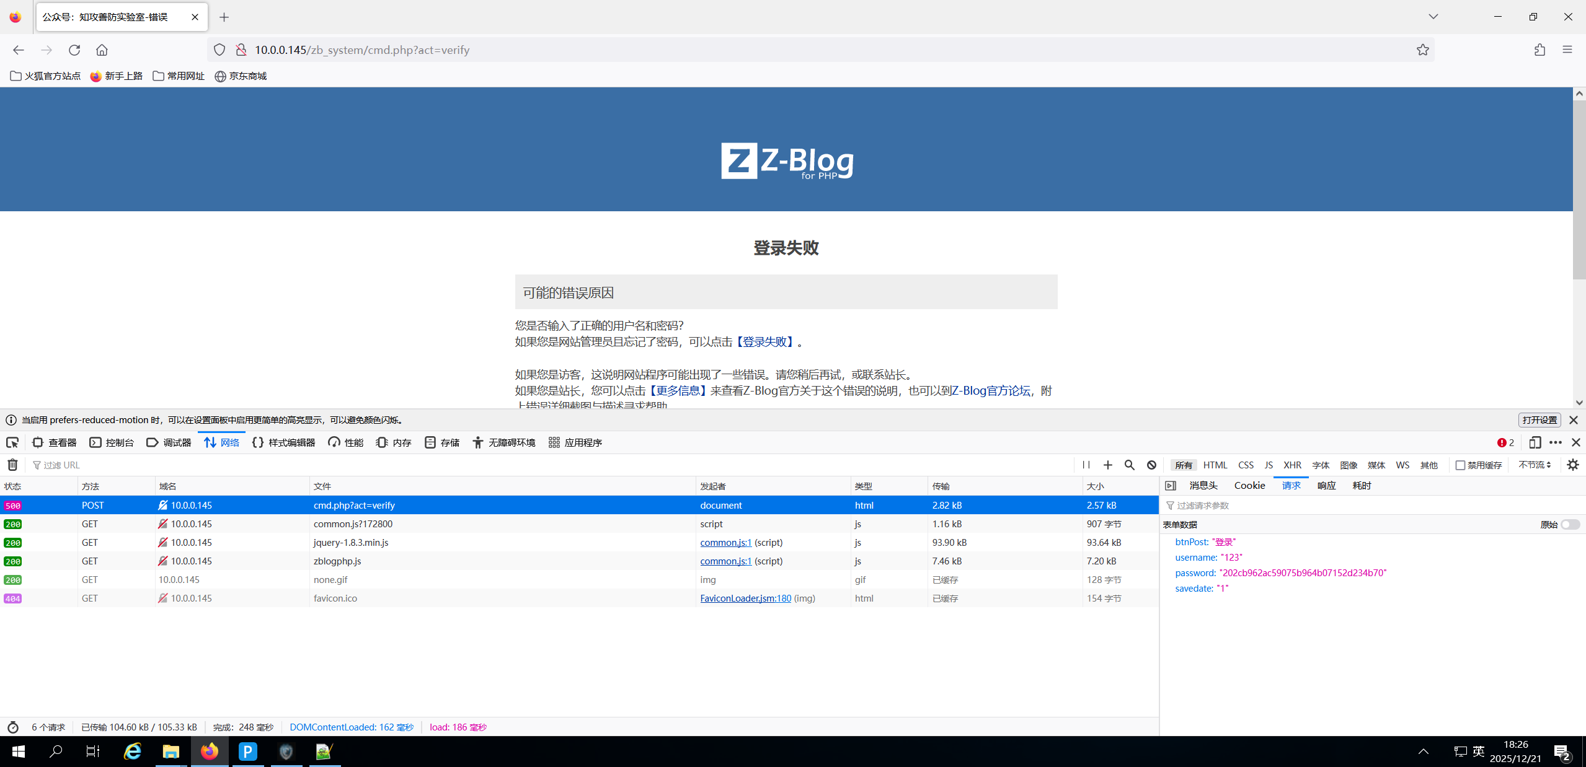Open the tracking protection shield
This screenshot has height=767, width=1586.
219,50
